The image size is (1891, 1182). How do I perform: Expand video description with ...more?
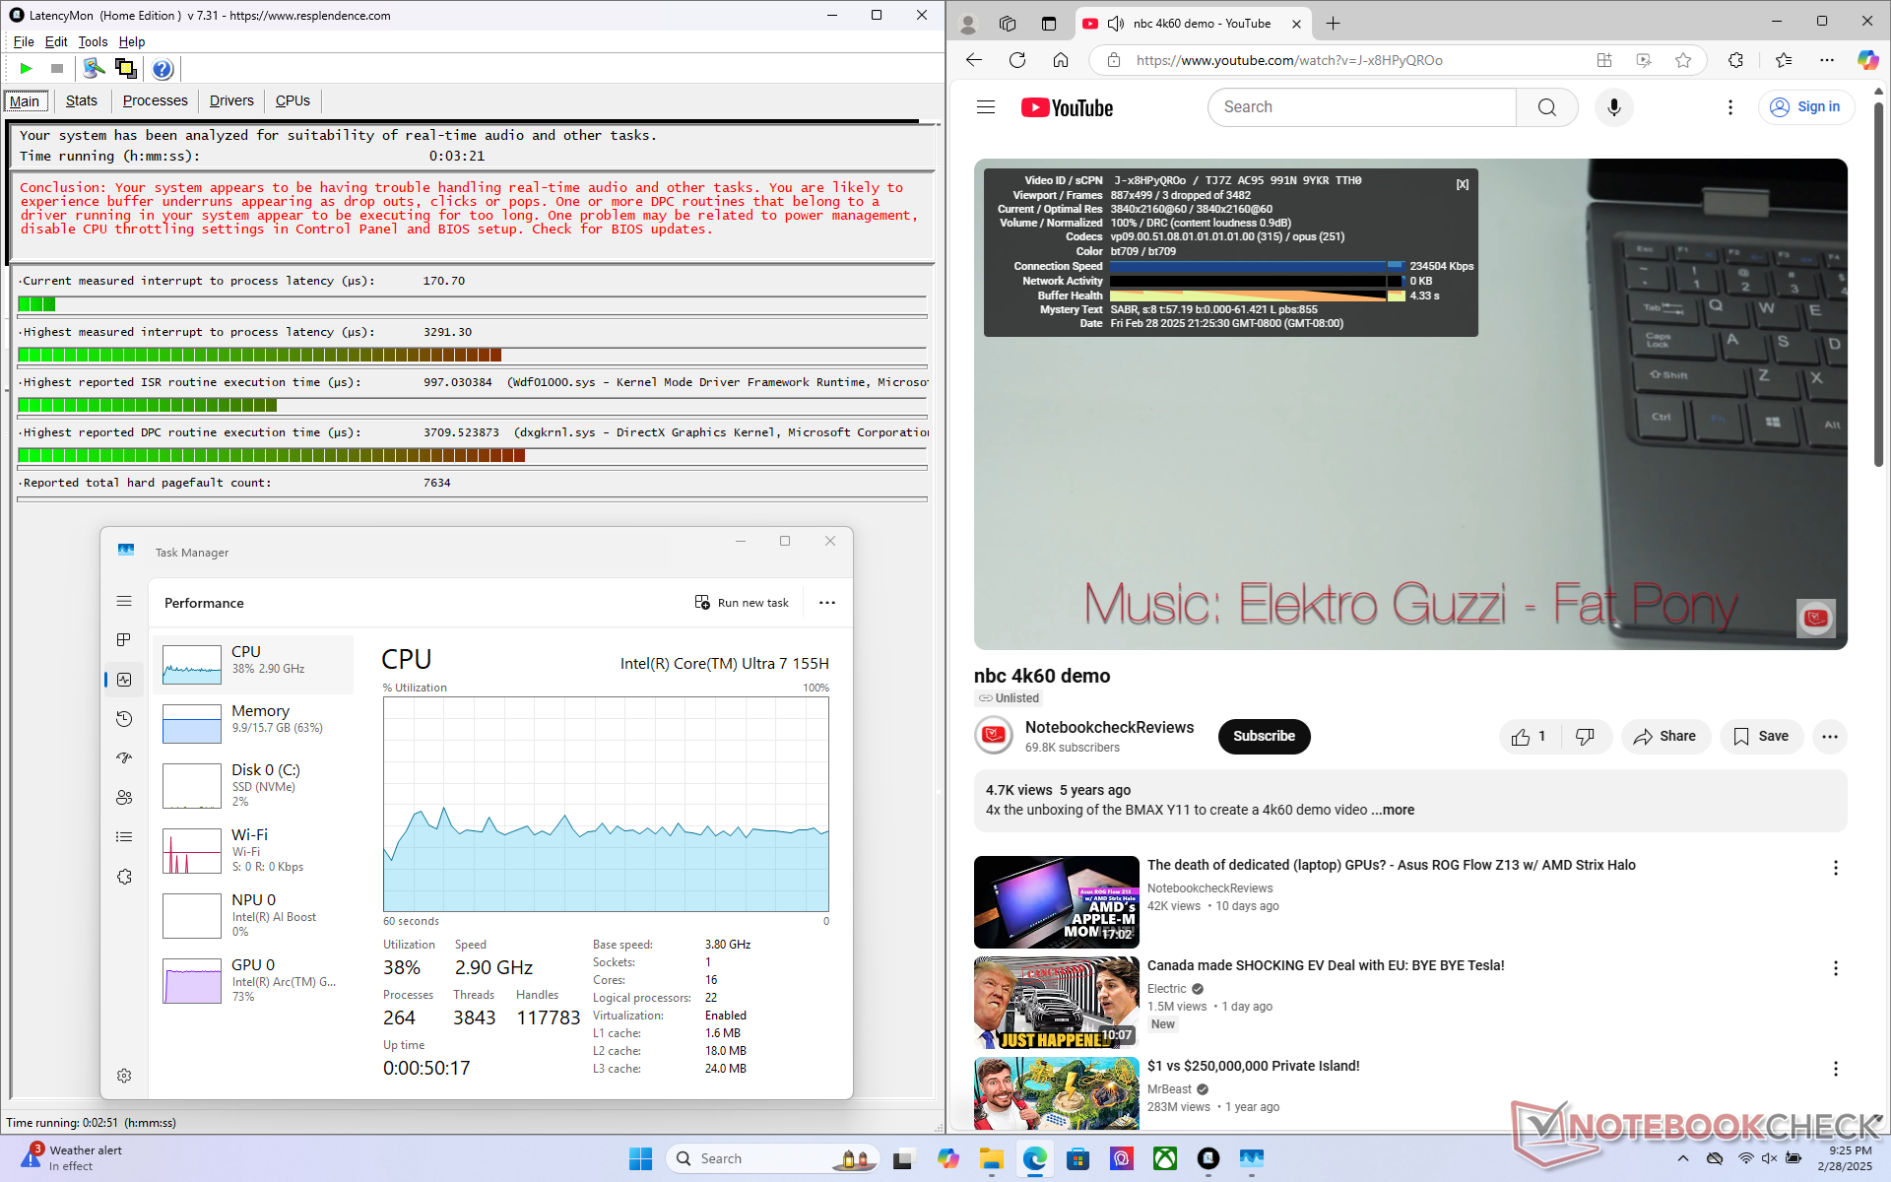tap(1393, 810)
